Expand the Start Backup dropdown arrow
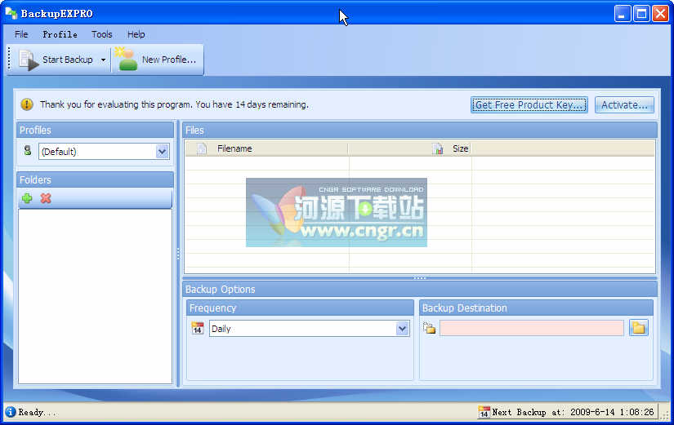 (x=103, y=60)
